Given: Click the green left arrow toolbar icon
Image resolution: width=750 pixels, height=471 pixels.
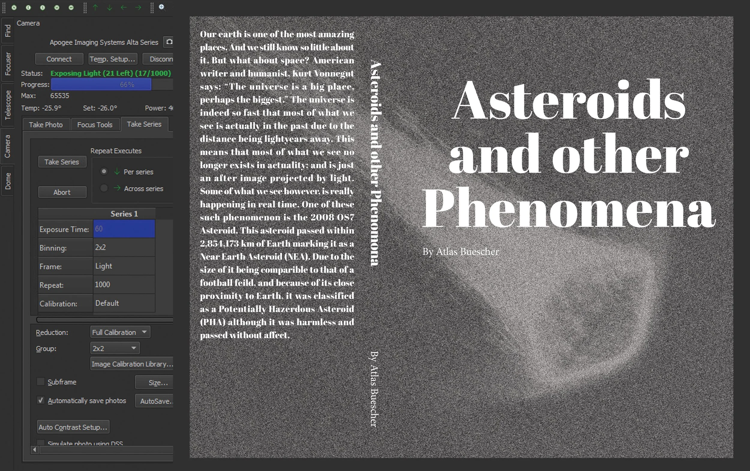Looking at the screenshot, I should [x=124, y=7].
